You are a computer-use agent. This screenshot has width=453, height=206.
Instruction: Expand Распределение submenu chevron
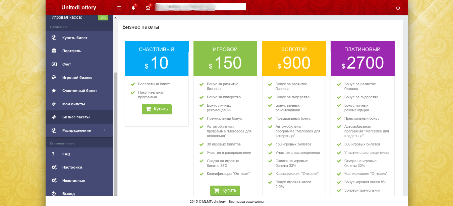coord(105,130)
